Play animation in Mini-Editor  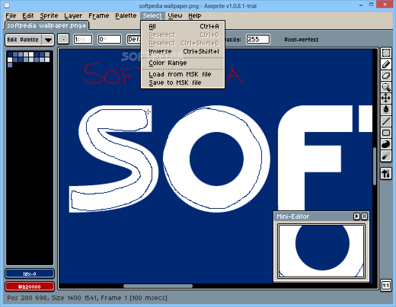click(x=357, y=216)
